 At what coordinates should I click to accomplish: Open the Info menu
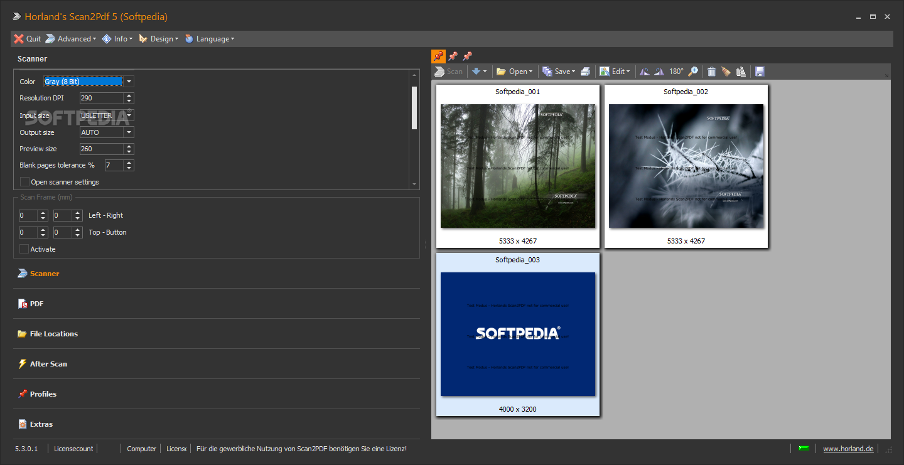coord(117,39)
